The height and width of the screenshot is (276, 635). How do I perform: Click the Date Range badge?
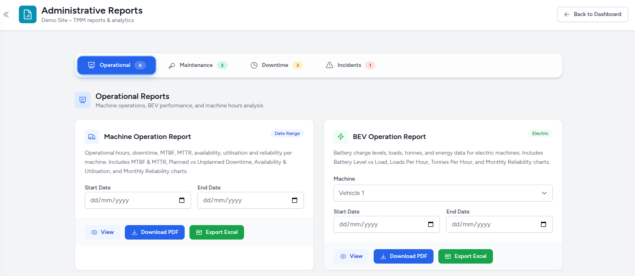[x=287, y=133]
